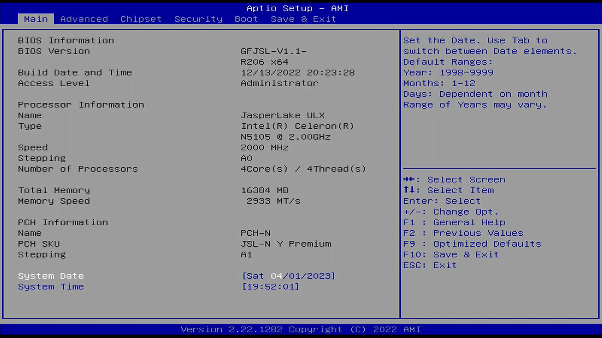Go to the Security tab
The width and height of the screenshot is (602, 338).
point(198,19)
